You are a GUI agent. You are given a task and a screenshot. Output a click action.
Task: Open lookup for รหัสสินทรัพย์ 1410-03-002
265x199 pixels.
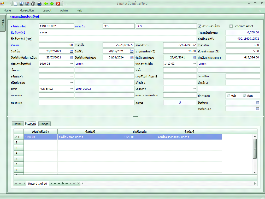click(x=71, y=26)
